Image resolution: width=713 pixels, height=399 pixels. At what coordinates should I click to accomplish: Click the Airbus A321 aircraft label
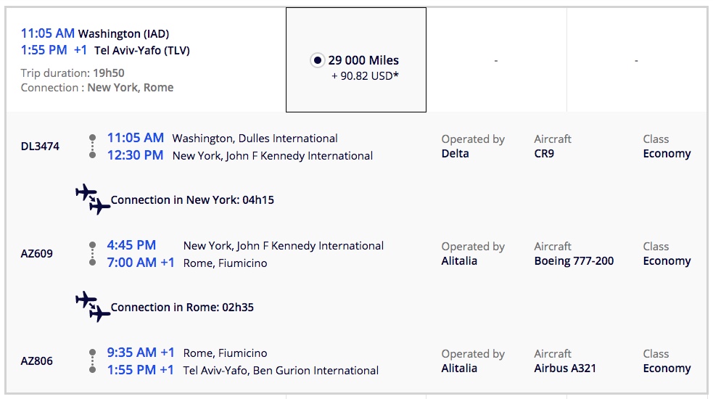565,369
